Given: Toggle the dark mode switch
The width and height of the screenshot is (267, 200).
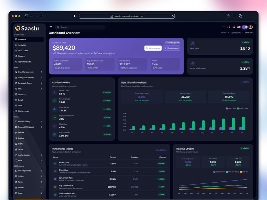Looking at the screenshot, I should point(245,27).
